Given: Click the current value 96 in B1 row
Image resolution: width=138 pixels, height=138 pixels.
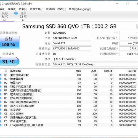Looking at the screenshot, I should point(79,87).
